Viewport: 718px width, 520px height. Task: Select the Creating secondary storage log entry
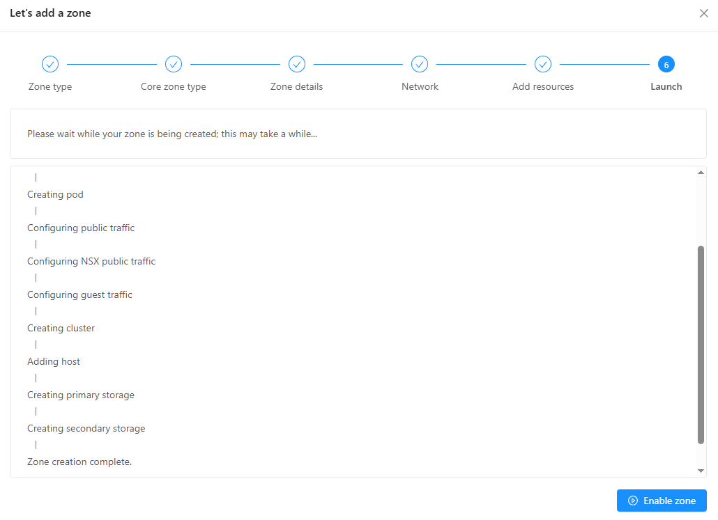86,428
